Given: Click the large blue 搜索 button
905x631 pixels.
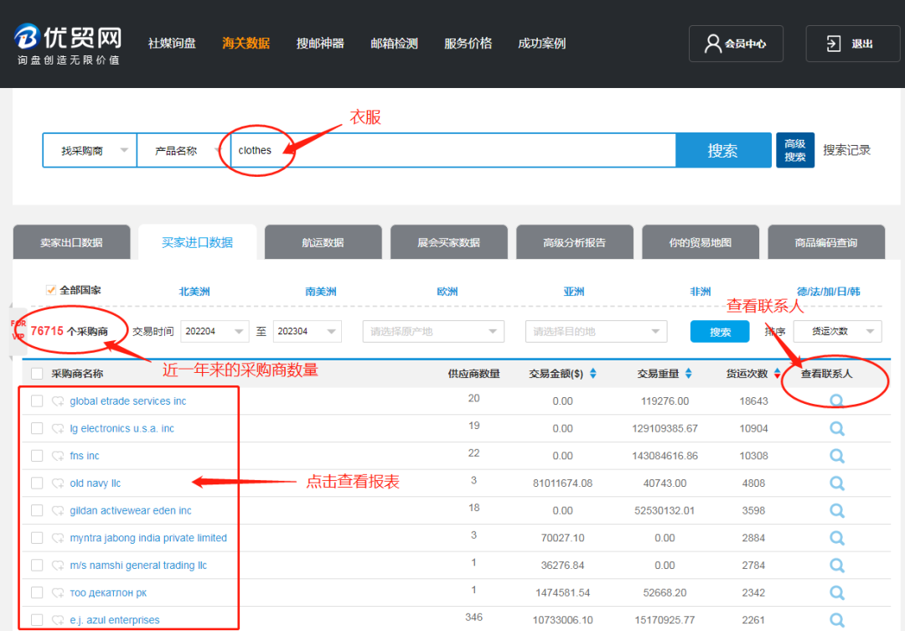Looking at the screenshot, I should tap(723, 151).
